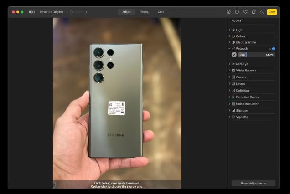Click the Definition triangle icon
Viewport: 290px width, 194px height.
coord(233,91)
